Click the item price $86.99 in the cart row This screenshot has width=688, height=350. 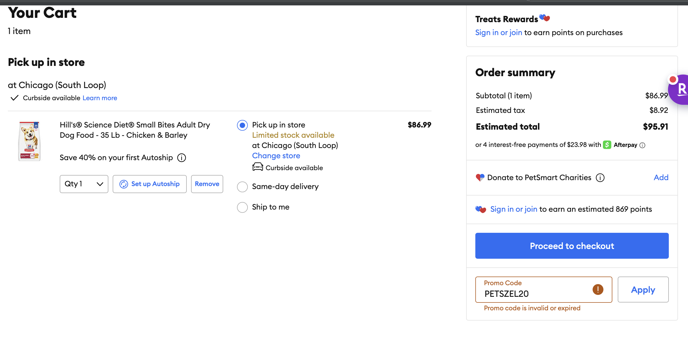click(x=419, y=125)
